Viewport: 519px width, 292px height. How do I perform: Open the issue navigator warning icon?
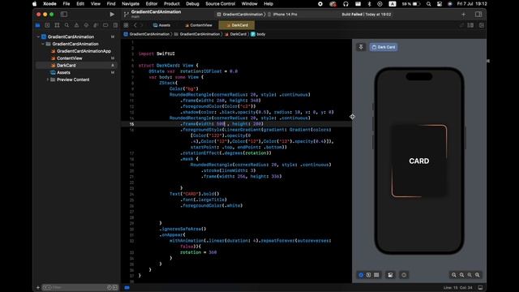(x=76, y=25)
